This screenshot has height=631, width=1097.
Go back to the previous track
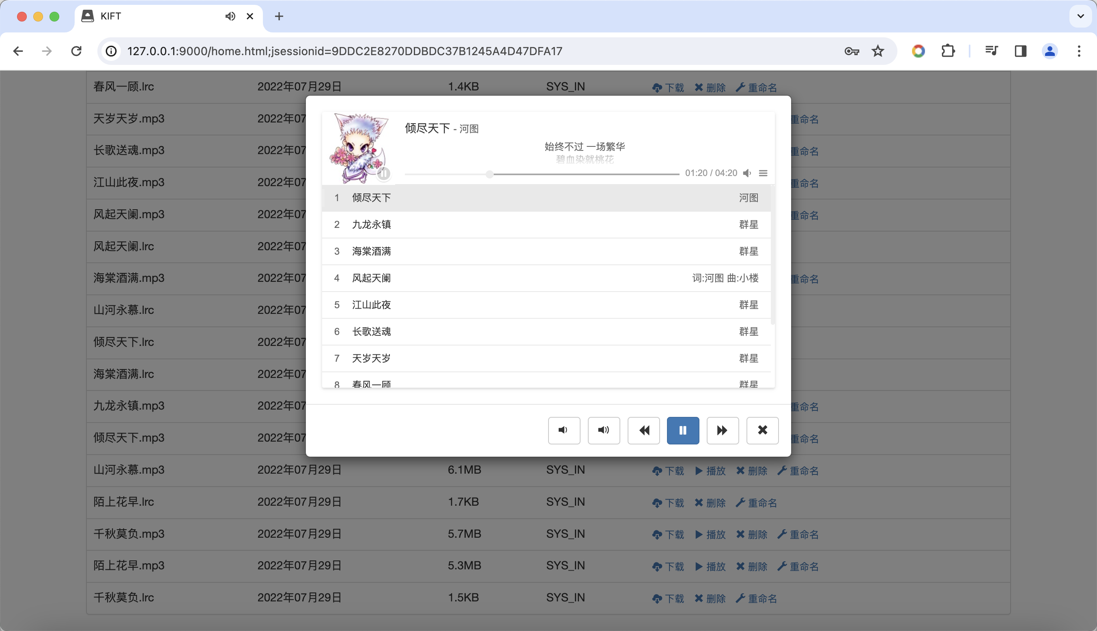(x=643, y=430)
